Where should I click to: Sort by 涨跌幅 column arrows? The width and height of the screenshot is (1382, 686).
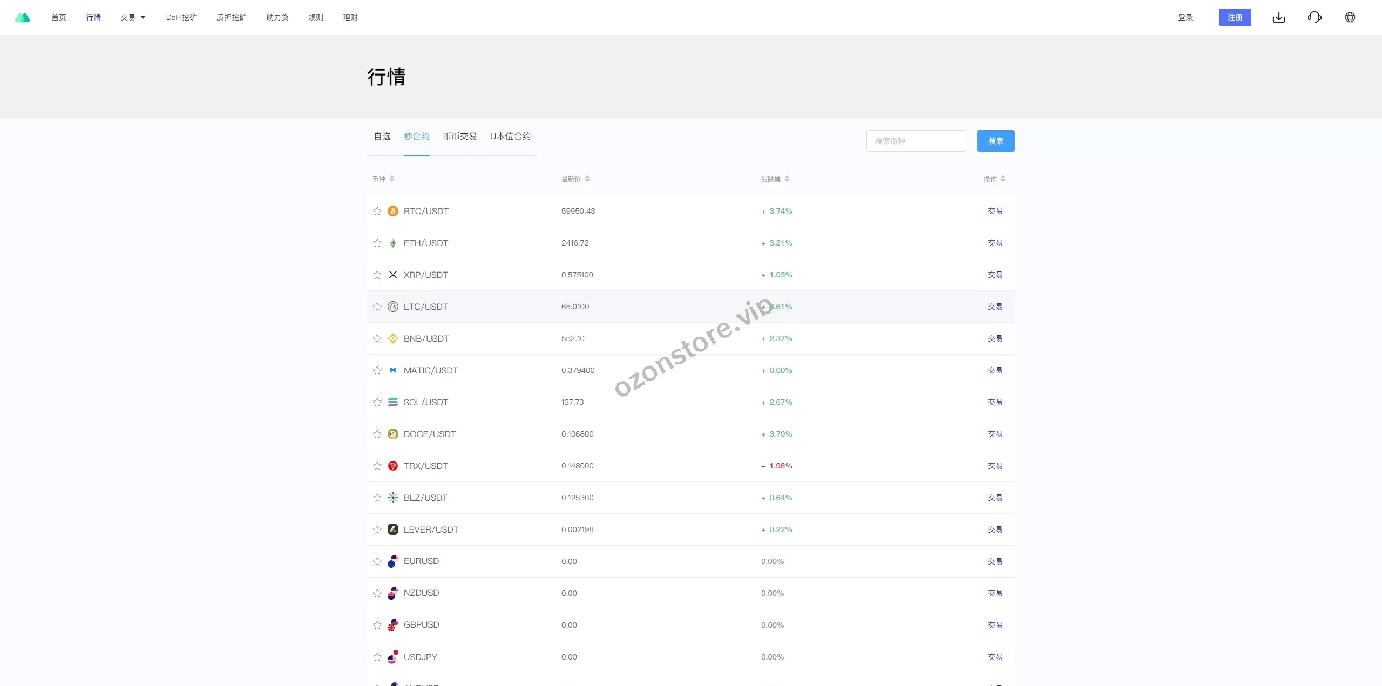tap(787, 179)
